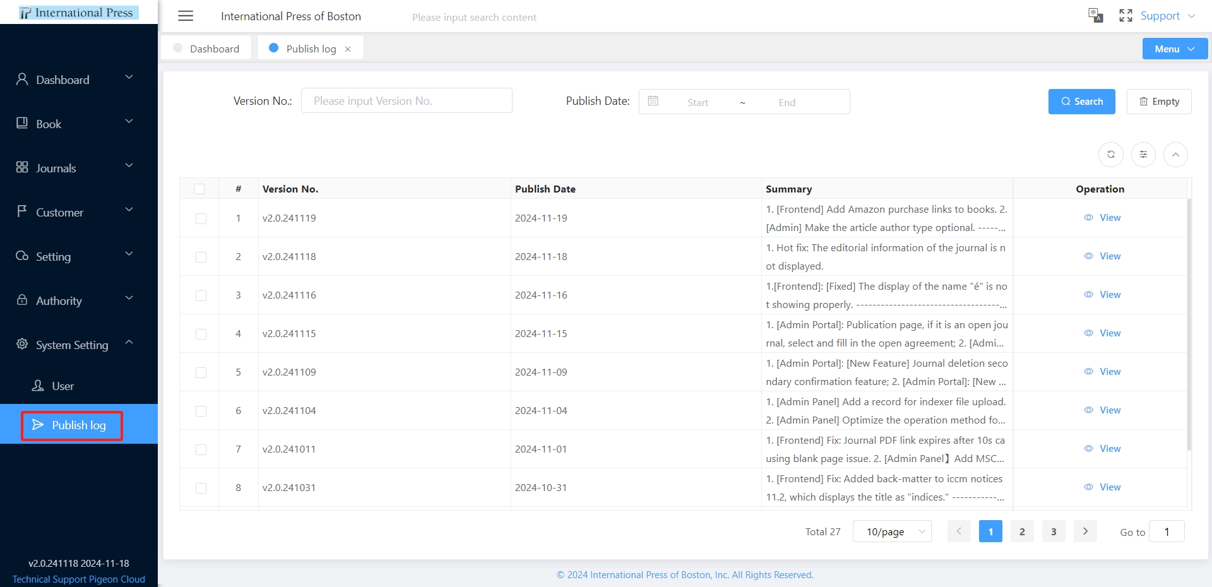Expand the Journals sidebar chevron
This screenshot has width=1212, height=587.
(x=129, y=165)
